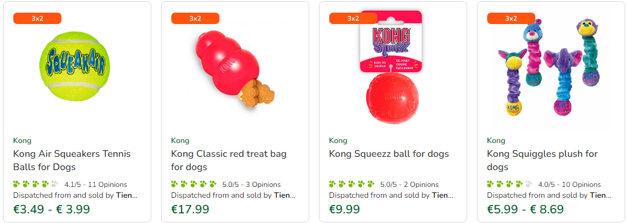Image resolution: width=627 pixels, height=223 pixels.
Task: View the 10 Opinions for Squiggles plush
Action: [581, 185]
